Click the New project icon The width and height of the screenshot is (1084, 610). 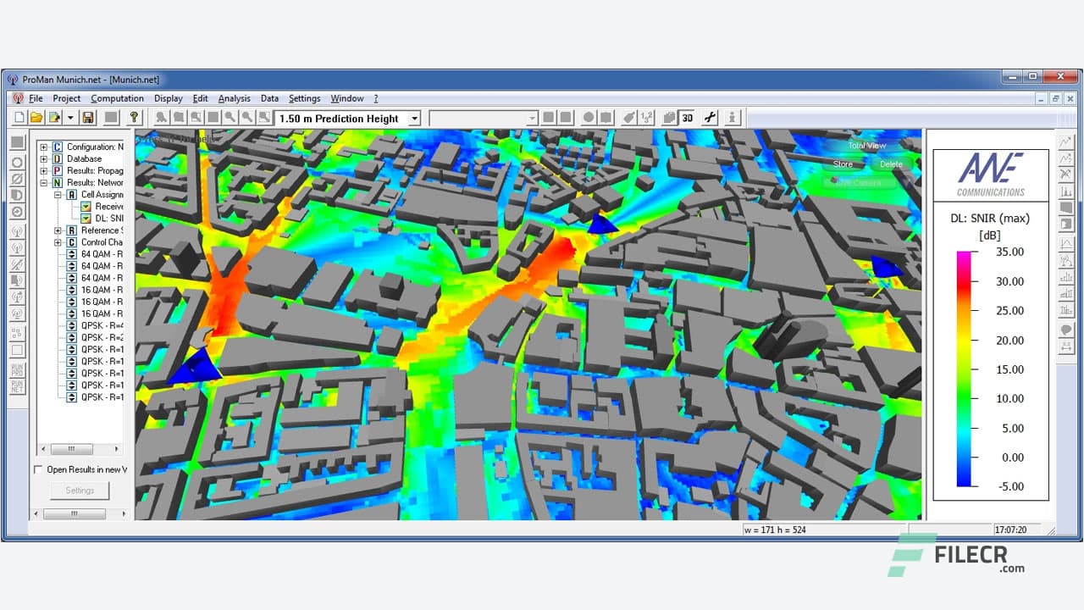[19, 118]
